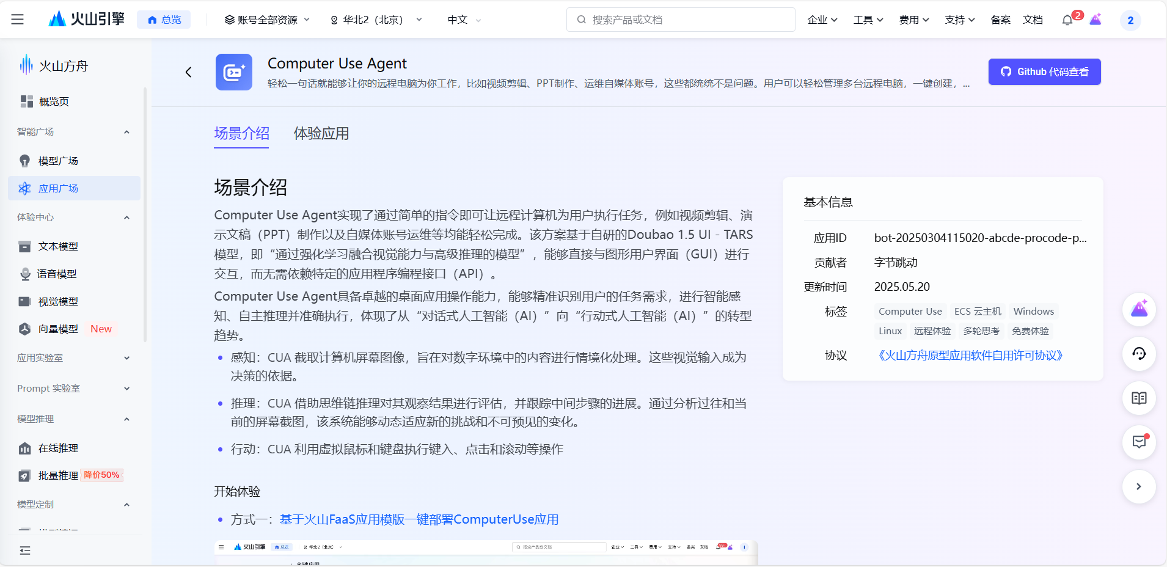Open 向量模型 in the sidebar
This screenshot has height=567, width=1167.
[75, 329]
